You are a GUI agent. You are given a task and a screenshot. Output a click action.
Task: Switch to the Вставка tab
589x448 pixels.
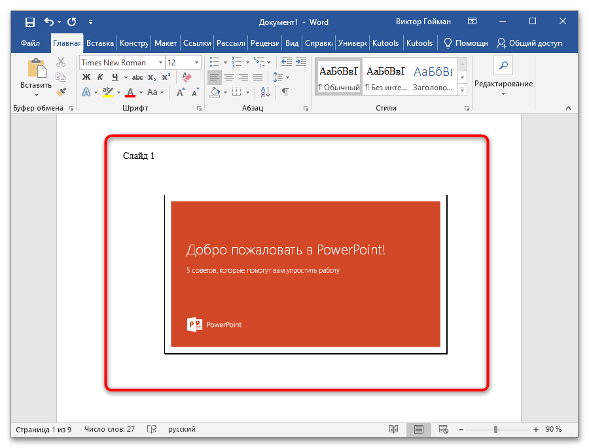tap(100, 43)
